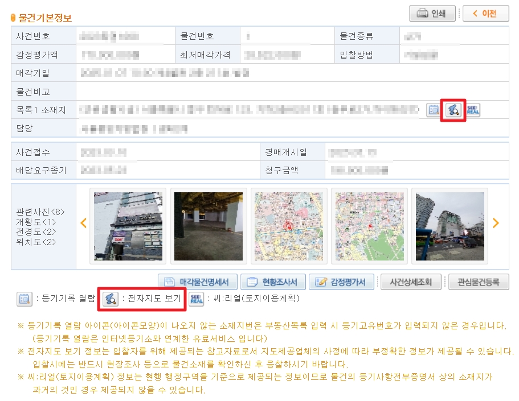The height and width of the screenshot is (401, 519).
Task: Select the 전경도<2> text
Action: [x=36, y=232]
